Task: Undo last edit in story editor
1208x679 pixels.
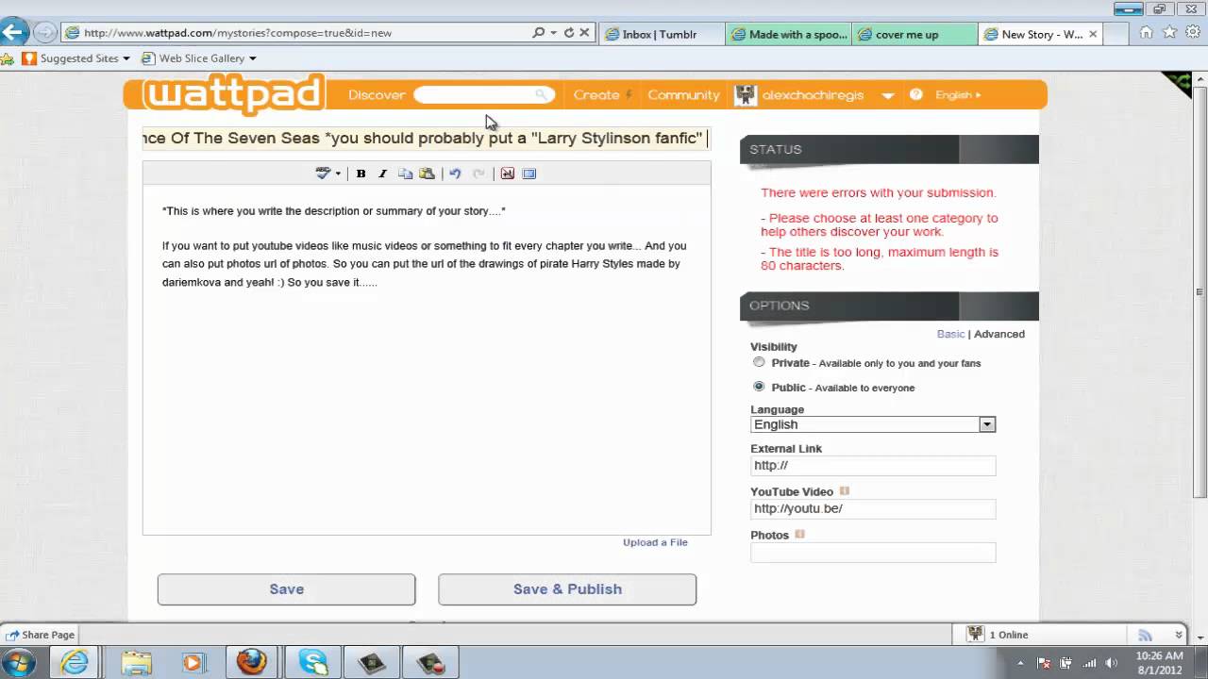Action: (455, 174)
